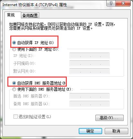Open 高级 advanced settings

pyautogui.click(x=110, y=118)
